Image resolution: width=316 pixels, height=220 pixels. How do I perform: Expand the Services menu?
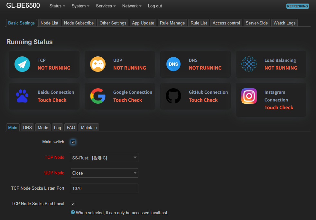click(x=106, y=6)
